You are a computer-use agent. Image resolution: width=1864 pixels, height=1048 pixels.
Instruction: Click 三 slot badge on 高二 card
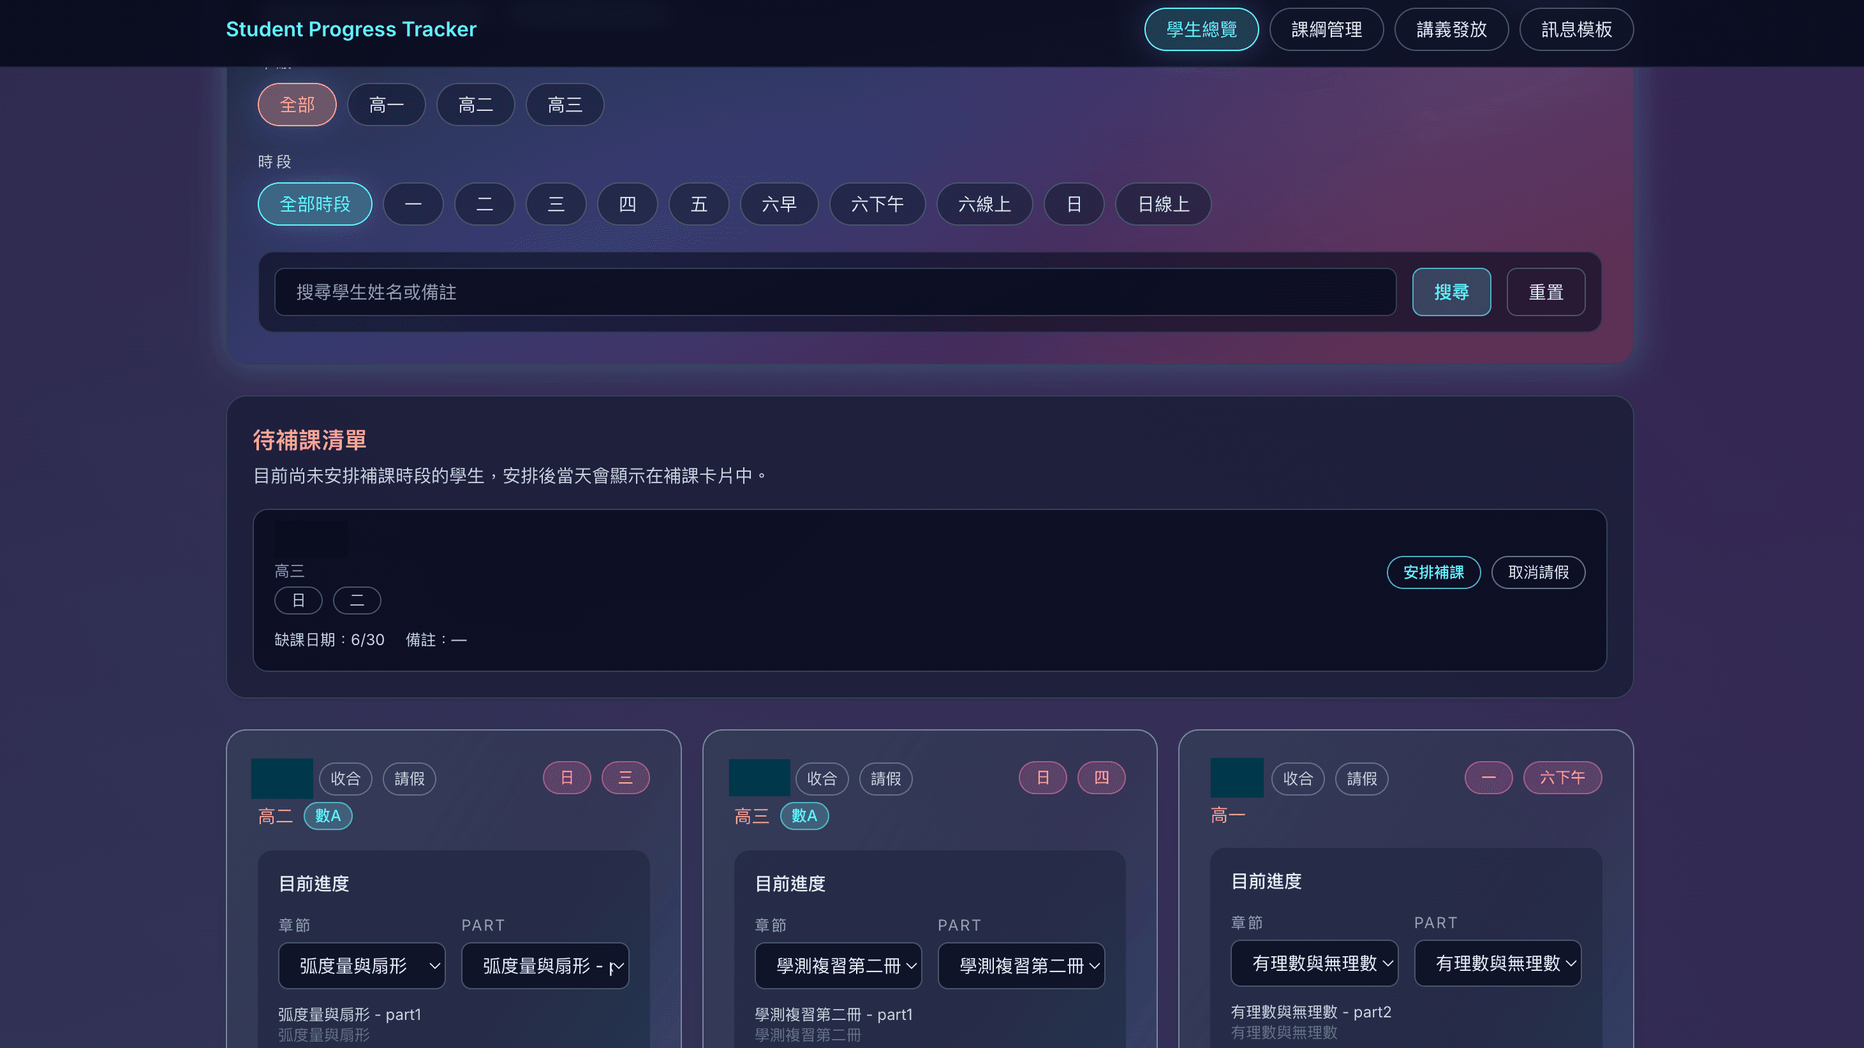coord(626,778)
